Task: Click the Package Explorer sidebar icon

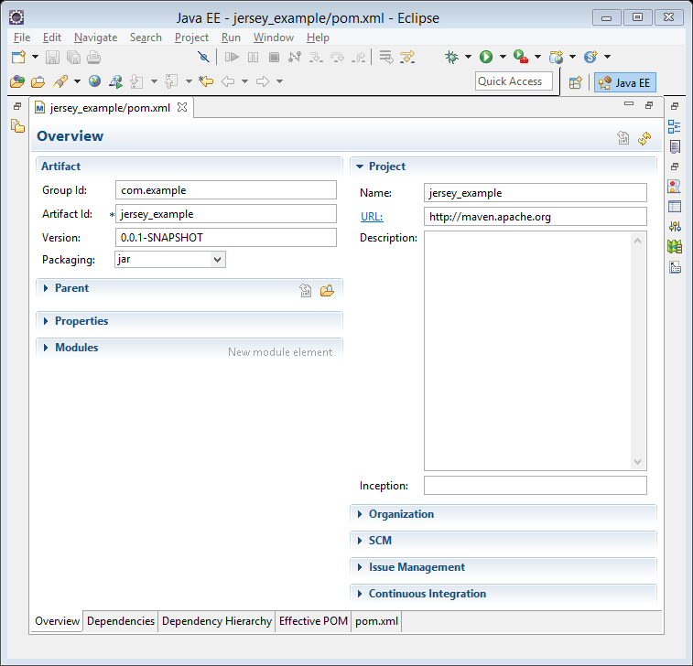Action: point(17,126)
